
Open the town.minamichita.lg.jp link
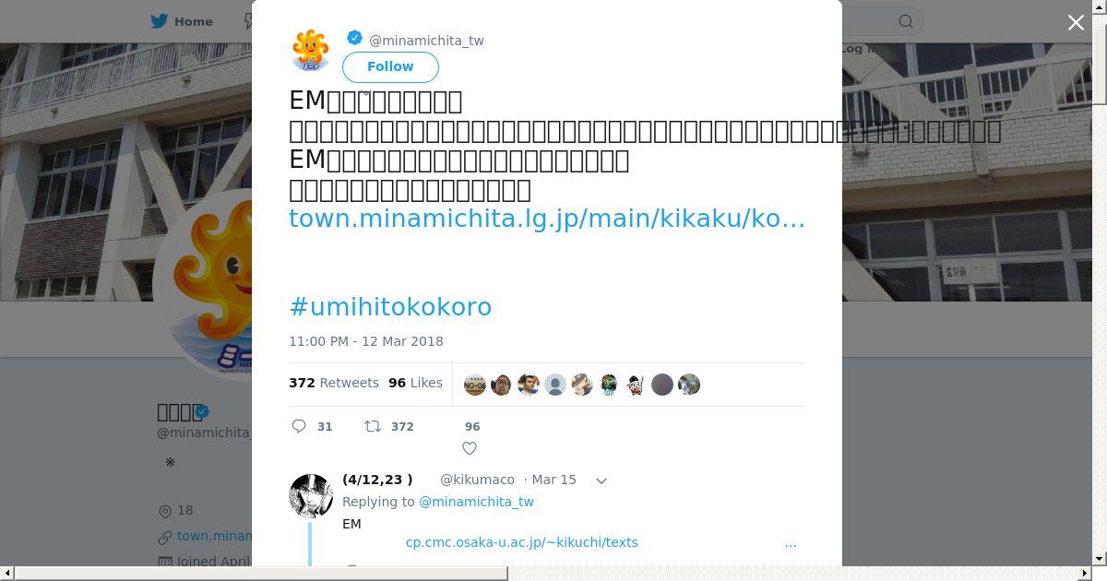[547, 219]
